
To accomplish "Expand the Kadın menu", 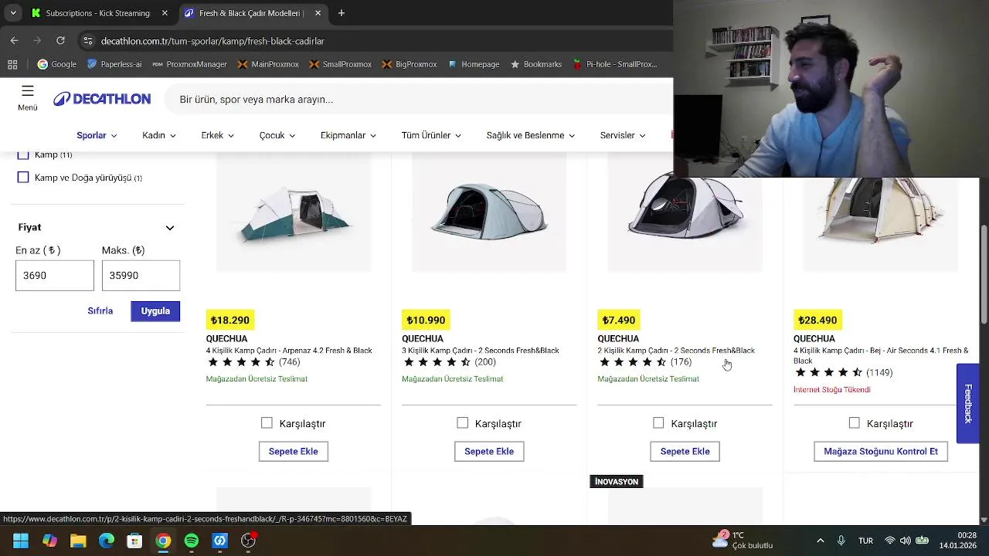I will coord(159,135).
